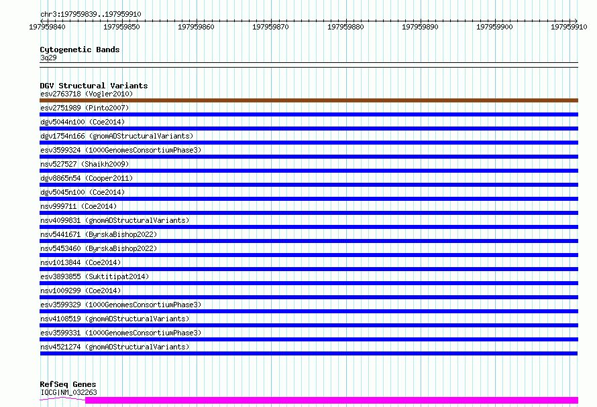This screenshot has height=407, width=597.
Task: Open the esv2751989 (Pinto2007) variant label
Action: pos(85,108)
